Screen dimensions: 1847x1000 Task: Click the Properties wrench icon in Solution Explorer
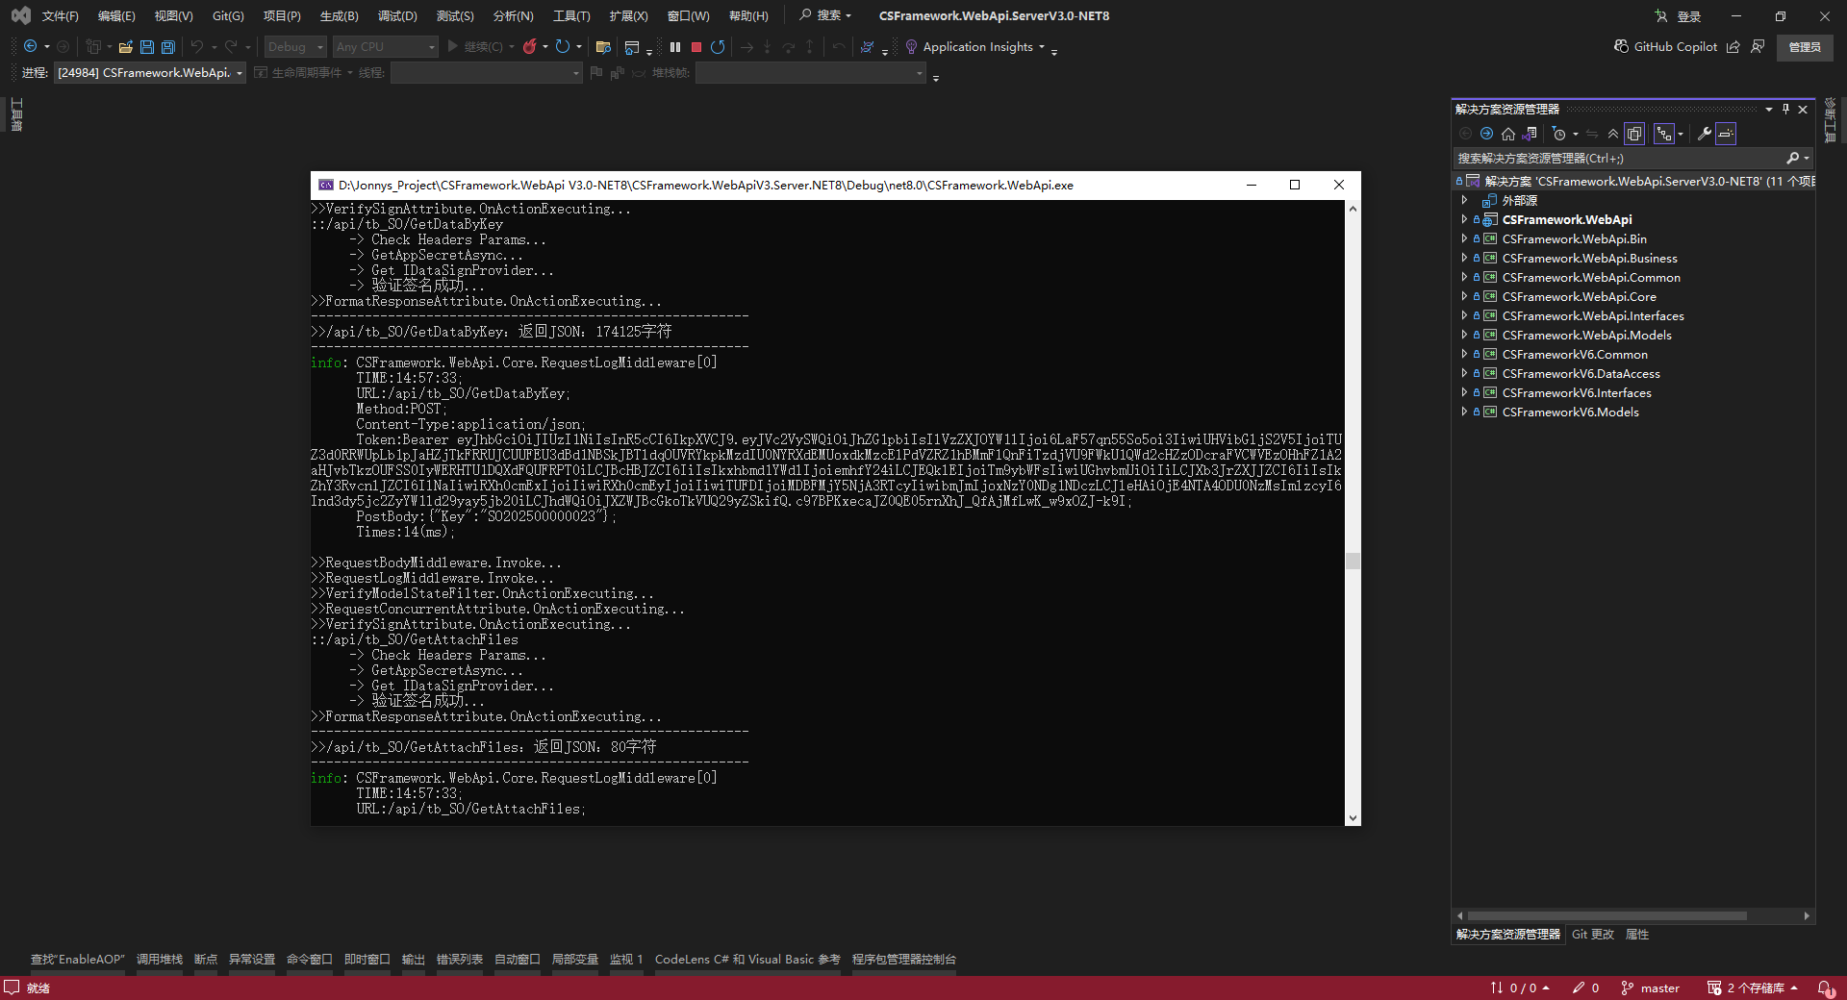(1707, 134)
